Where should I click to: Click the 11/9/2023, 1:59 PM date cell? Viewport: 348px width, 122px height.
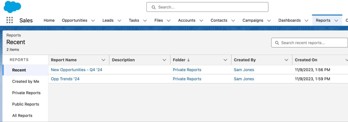point(313,79)
